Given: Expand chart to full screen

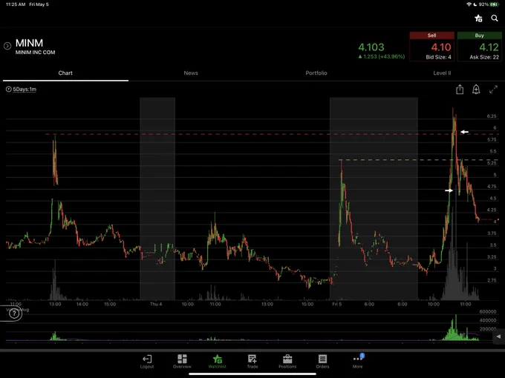Looking at the screenshot, I should (493, 90).
